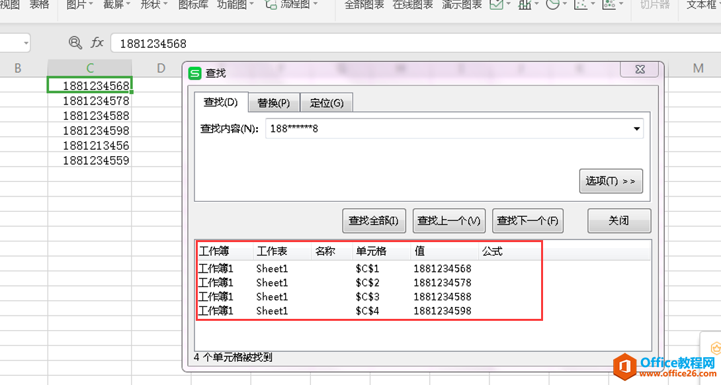Click the zoom magnifier icon beside fx
Image resolution: width=721 pixels, height=385 pixels.
coord(75,43)
